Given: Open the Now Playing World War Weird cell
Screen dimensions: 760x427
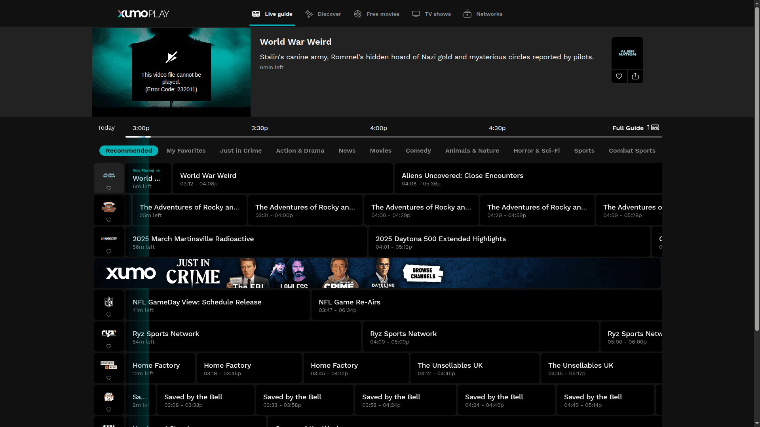Looking at the screenshot, I should (148, 178).
